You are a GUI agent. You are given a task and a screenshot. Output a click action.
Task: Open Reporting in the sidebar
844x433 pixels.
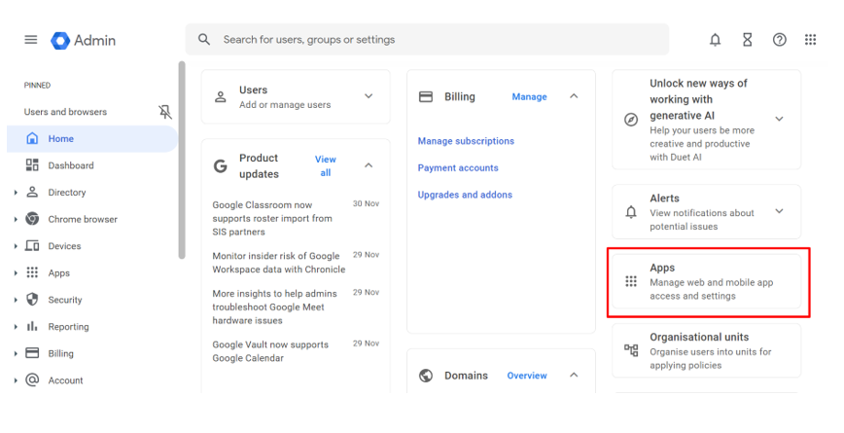[68, 327]
